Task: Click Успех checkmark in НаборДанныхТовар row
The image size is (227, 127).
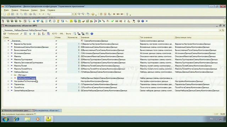Action: 56,78
